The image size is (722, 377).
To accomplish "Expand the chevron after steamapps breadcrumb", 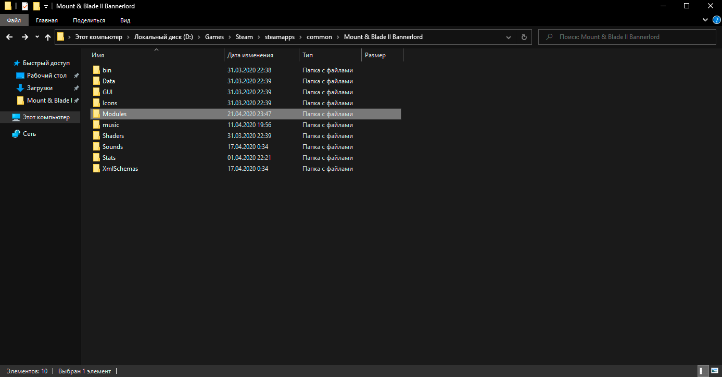I will click(x=300, y=37).
